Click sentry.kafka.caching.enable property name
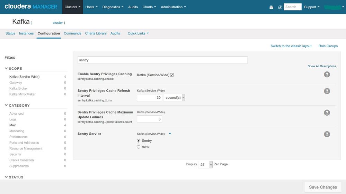The height and width of the screenshot is (194, 346). (96, 79)
